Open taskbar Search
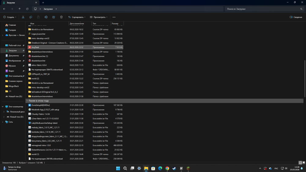This screenshot has width=306, height=172. (x=125, y=168)
